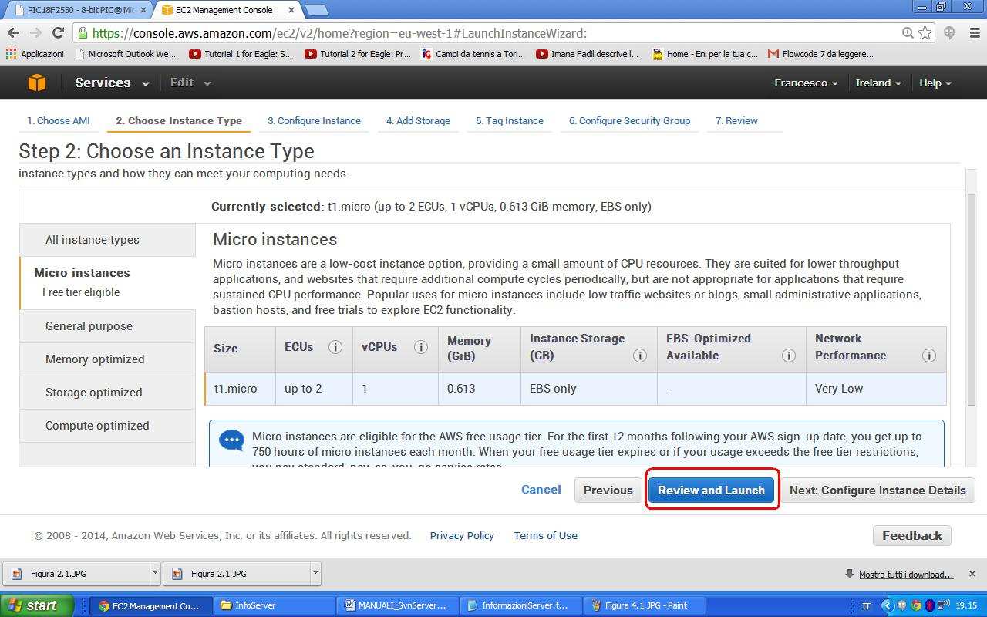Click the browser forward arrow
Image resolution: width=987 pixels, height=617 pixels.
35,32
